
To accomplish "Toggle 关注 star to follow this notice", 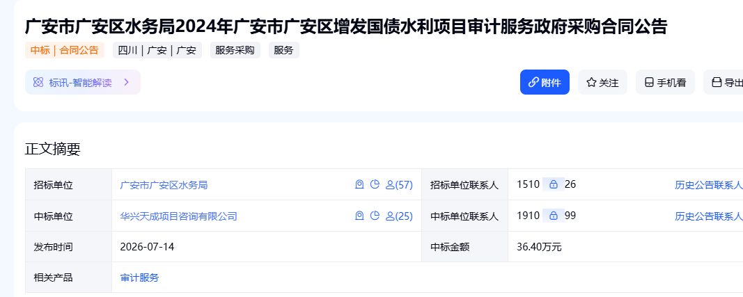I will [x=602, y=82].
